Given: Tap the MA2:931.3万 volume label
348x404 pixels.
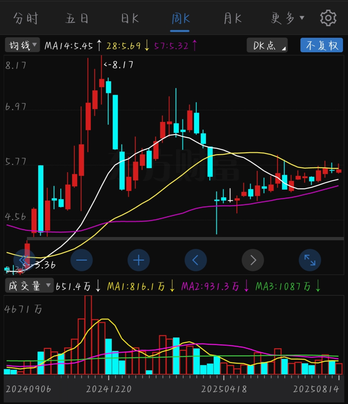Looking at the screenshot, I should [210, 286].
